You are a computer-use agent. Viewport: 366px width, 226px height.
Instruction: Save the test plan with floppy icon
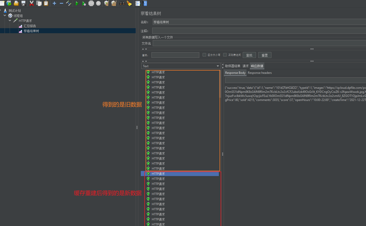23,3
